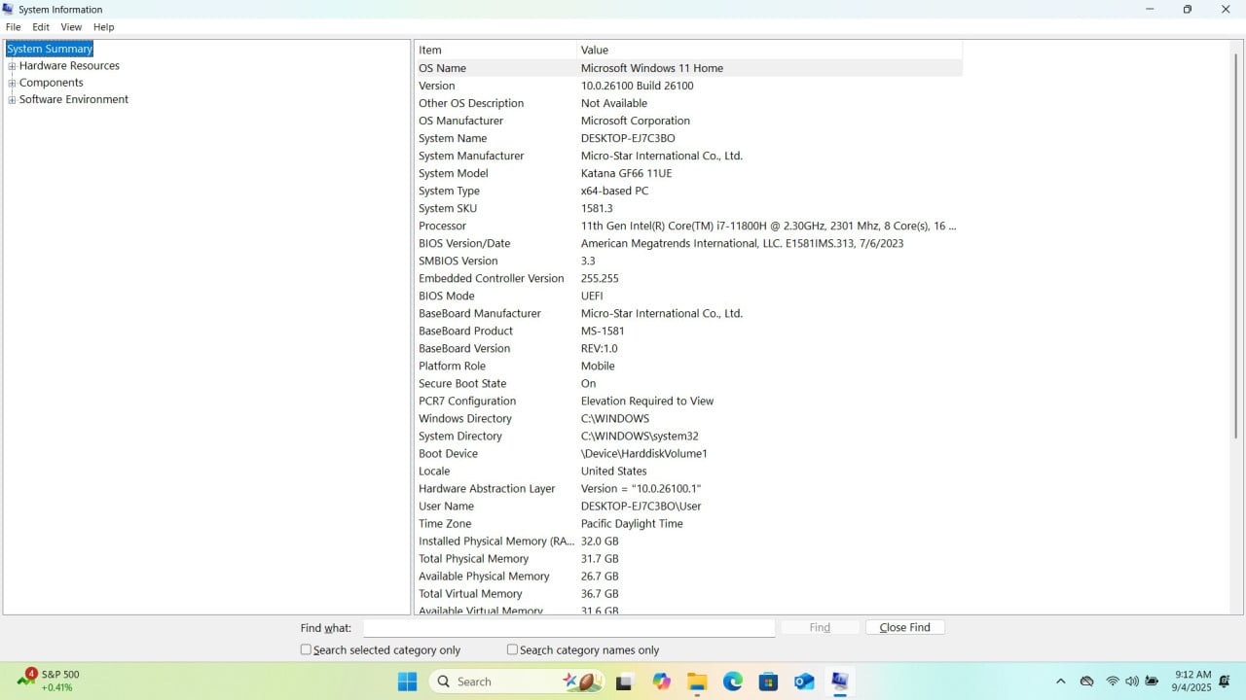Open Microsoft Edge from the taskbar
Viewport: 1246px width, 700px height.
(x=733, y=682)
